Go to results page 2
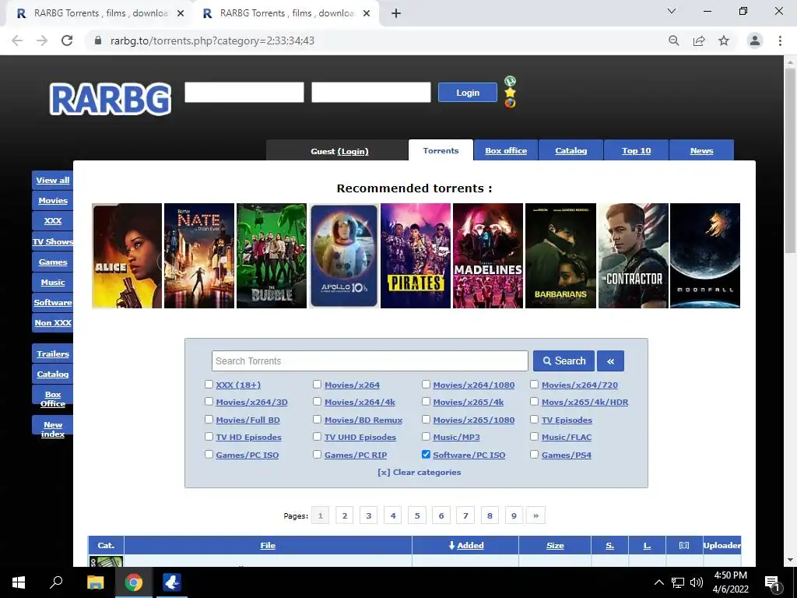Screen dimensions: 797x598 345,515
